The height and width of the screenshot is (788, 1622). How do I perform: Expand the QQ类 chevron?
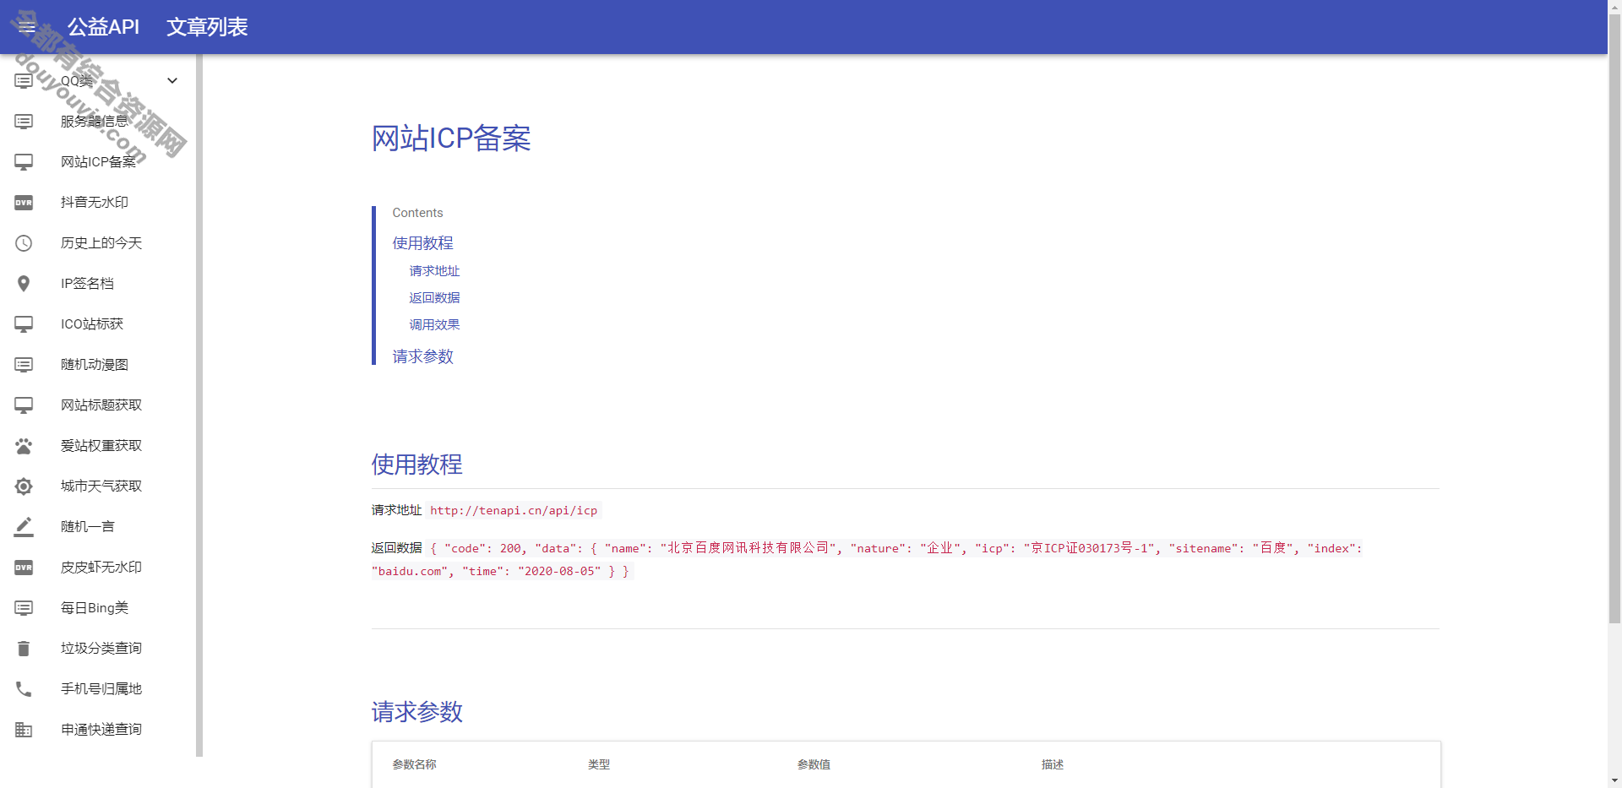(172, 81)
